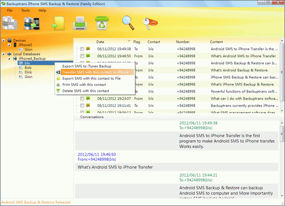285x206 pixels.
Task: Collapse the Devices tree node
Action: pyautogui.click(x=4, y=40)
